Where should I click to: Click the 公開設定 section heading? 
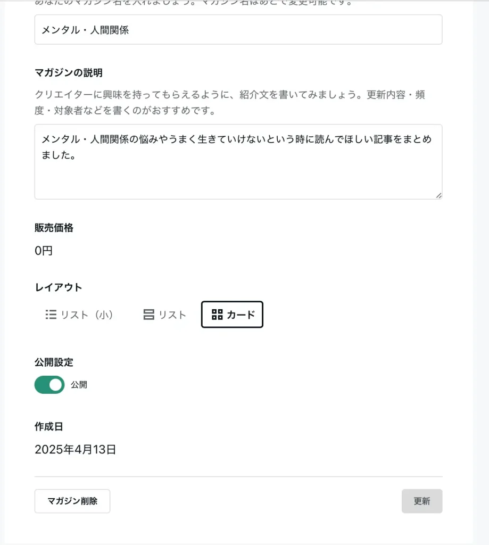[x=54, y=362]
